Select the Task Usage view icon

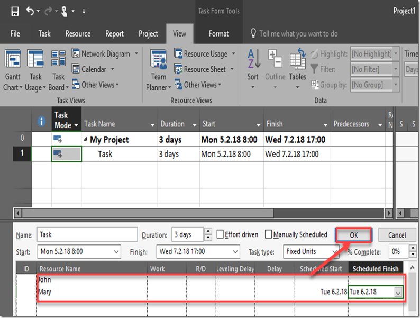(35, 59)
